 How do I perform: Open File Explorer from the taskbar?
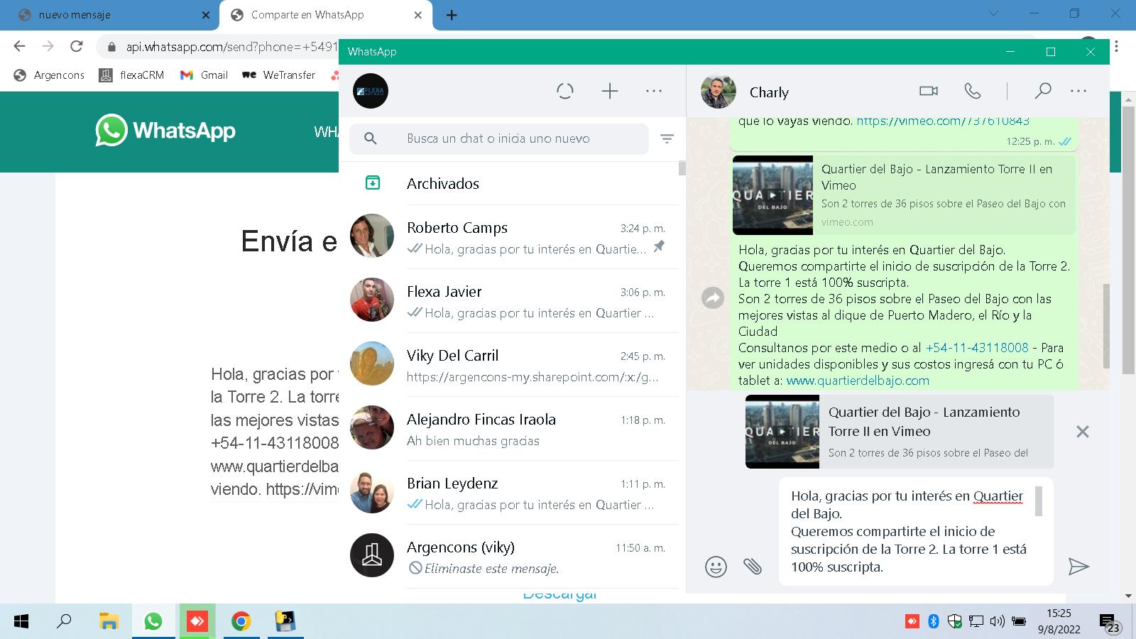(x=109, y=621)
